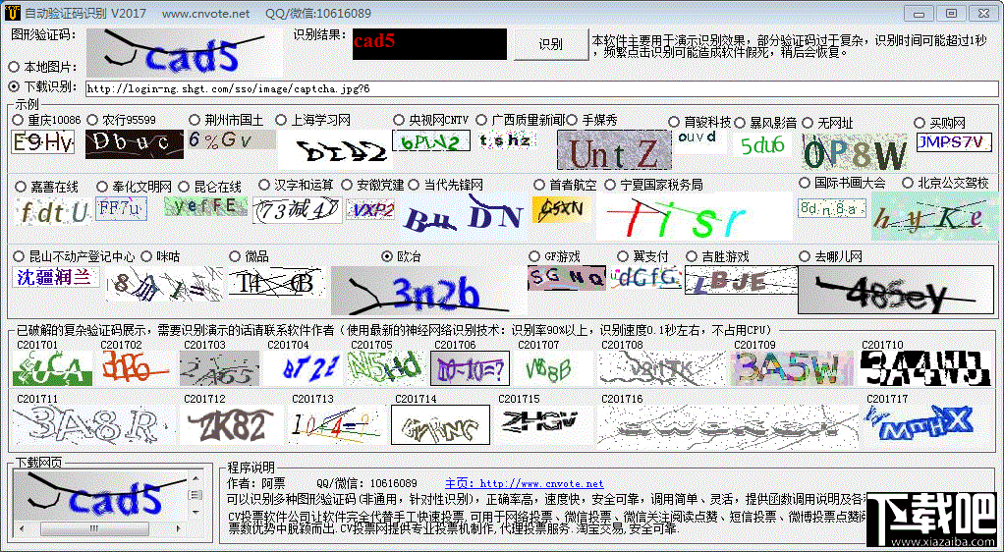Click the C201712 ZK82 captcha sample

click(231, 425)
